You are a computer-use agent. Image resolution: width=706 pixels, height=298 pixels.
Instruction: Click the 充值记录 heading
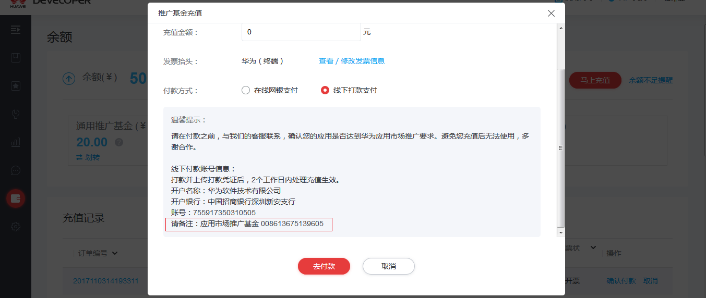(x=84, y=218)
